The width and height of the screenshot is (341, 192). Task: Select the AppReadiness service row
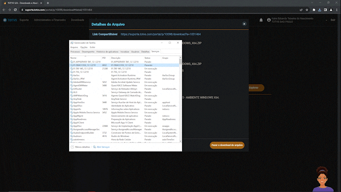click(x=124, y=119)
